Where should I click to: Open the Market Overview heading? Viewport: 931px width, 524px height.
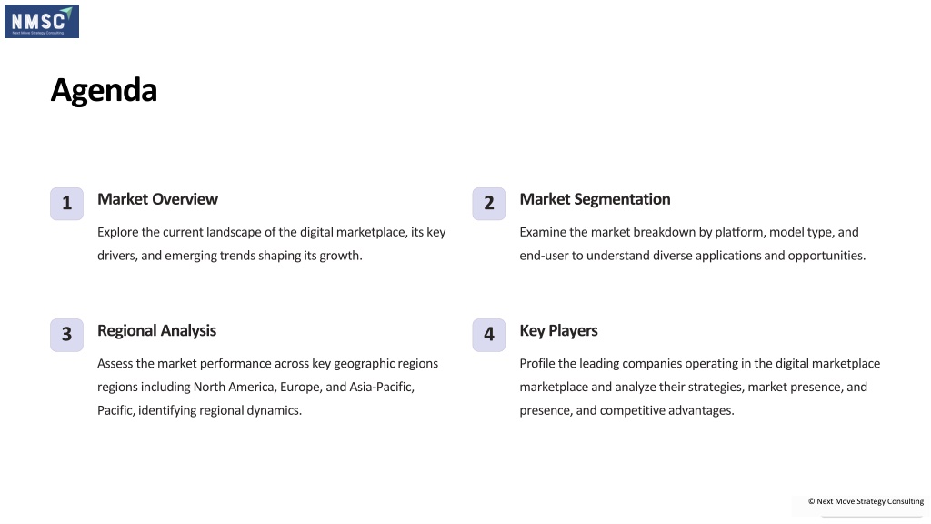[157, 199]
